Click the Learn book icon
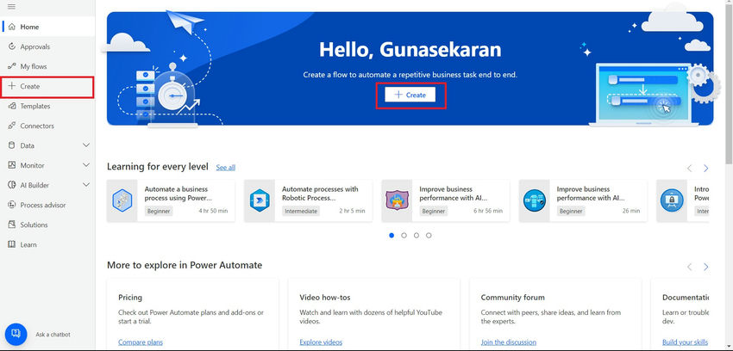 [x=12, y=244]
